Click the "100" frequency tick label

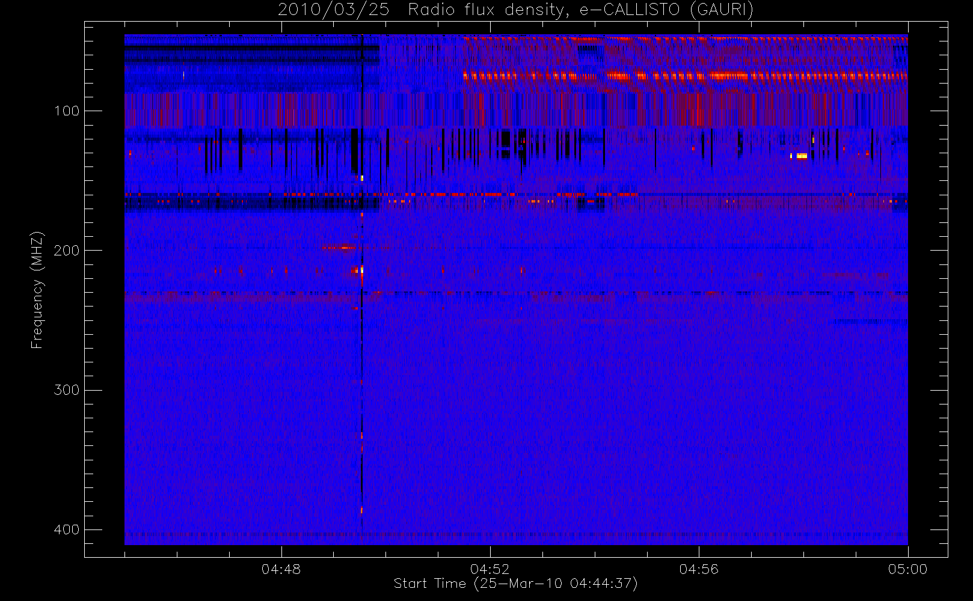[x=66, y=111]
